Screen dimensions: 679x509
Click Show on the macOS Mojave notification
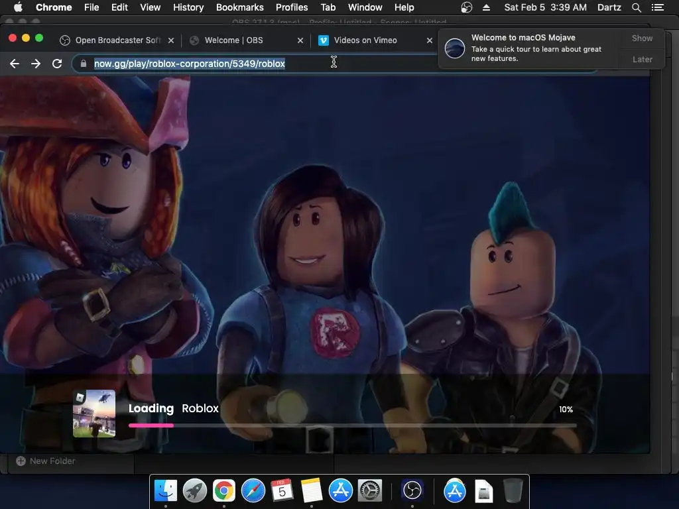tap(642, 38)
